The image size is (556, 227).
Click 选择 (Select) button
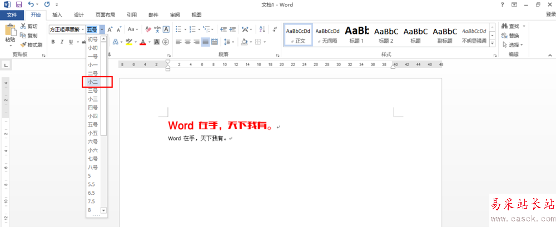pyautogui.click(x=513, y=45)
